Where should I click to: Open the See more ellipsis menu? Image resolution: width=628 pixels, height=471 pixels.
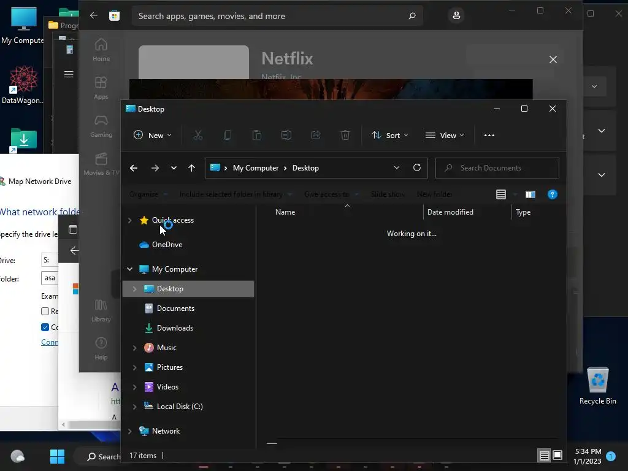[489, 136]
